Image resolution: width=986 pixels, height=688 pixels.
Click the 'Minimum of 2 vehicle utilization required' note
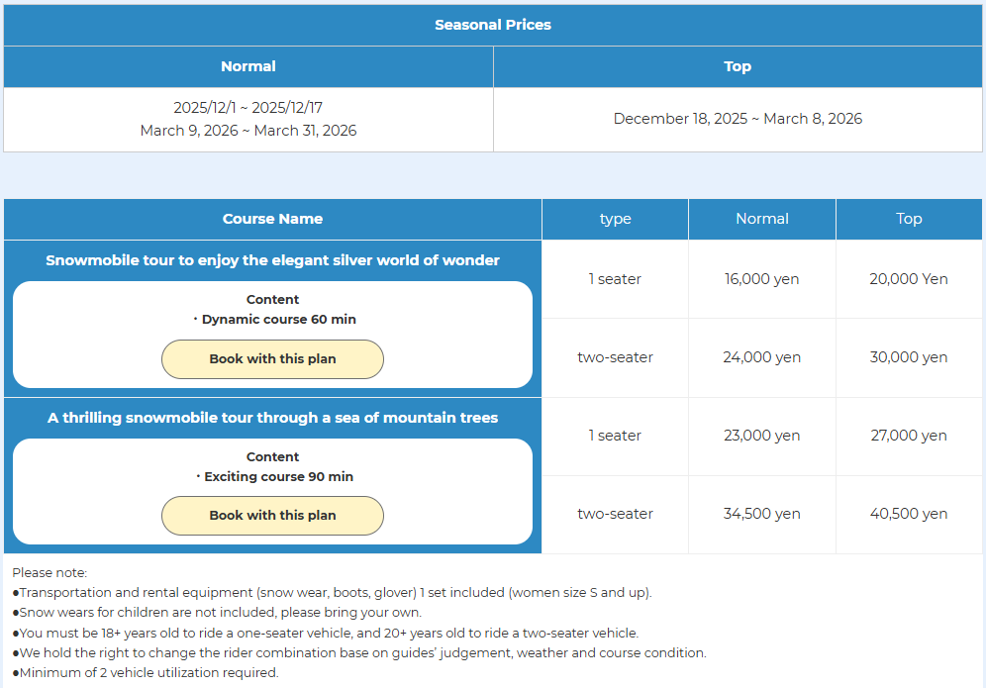(x=148, y=673)
